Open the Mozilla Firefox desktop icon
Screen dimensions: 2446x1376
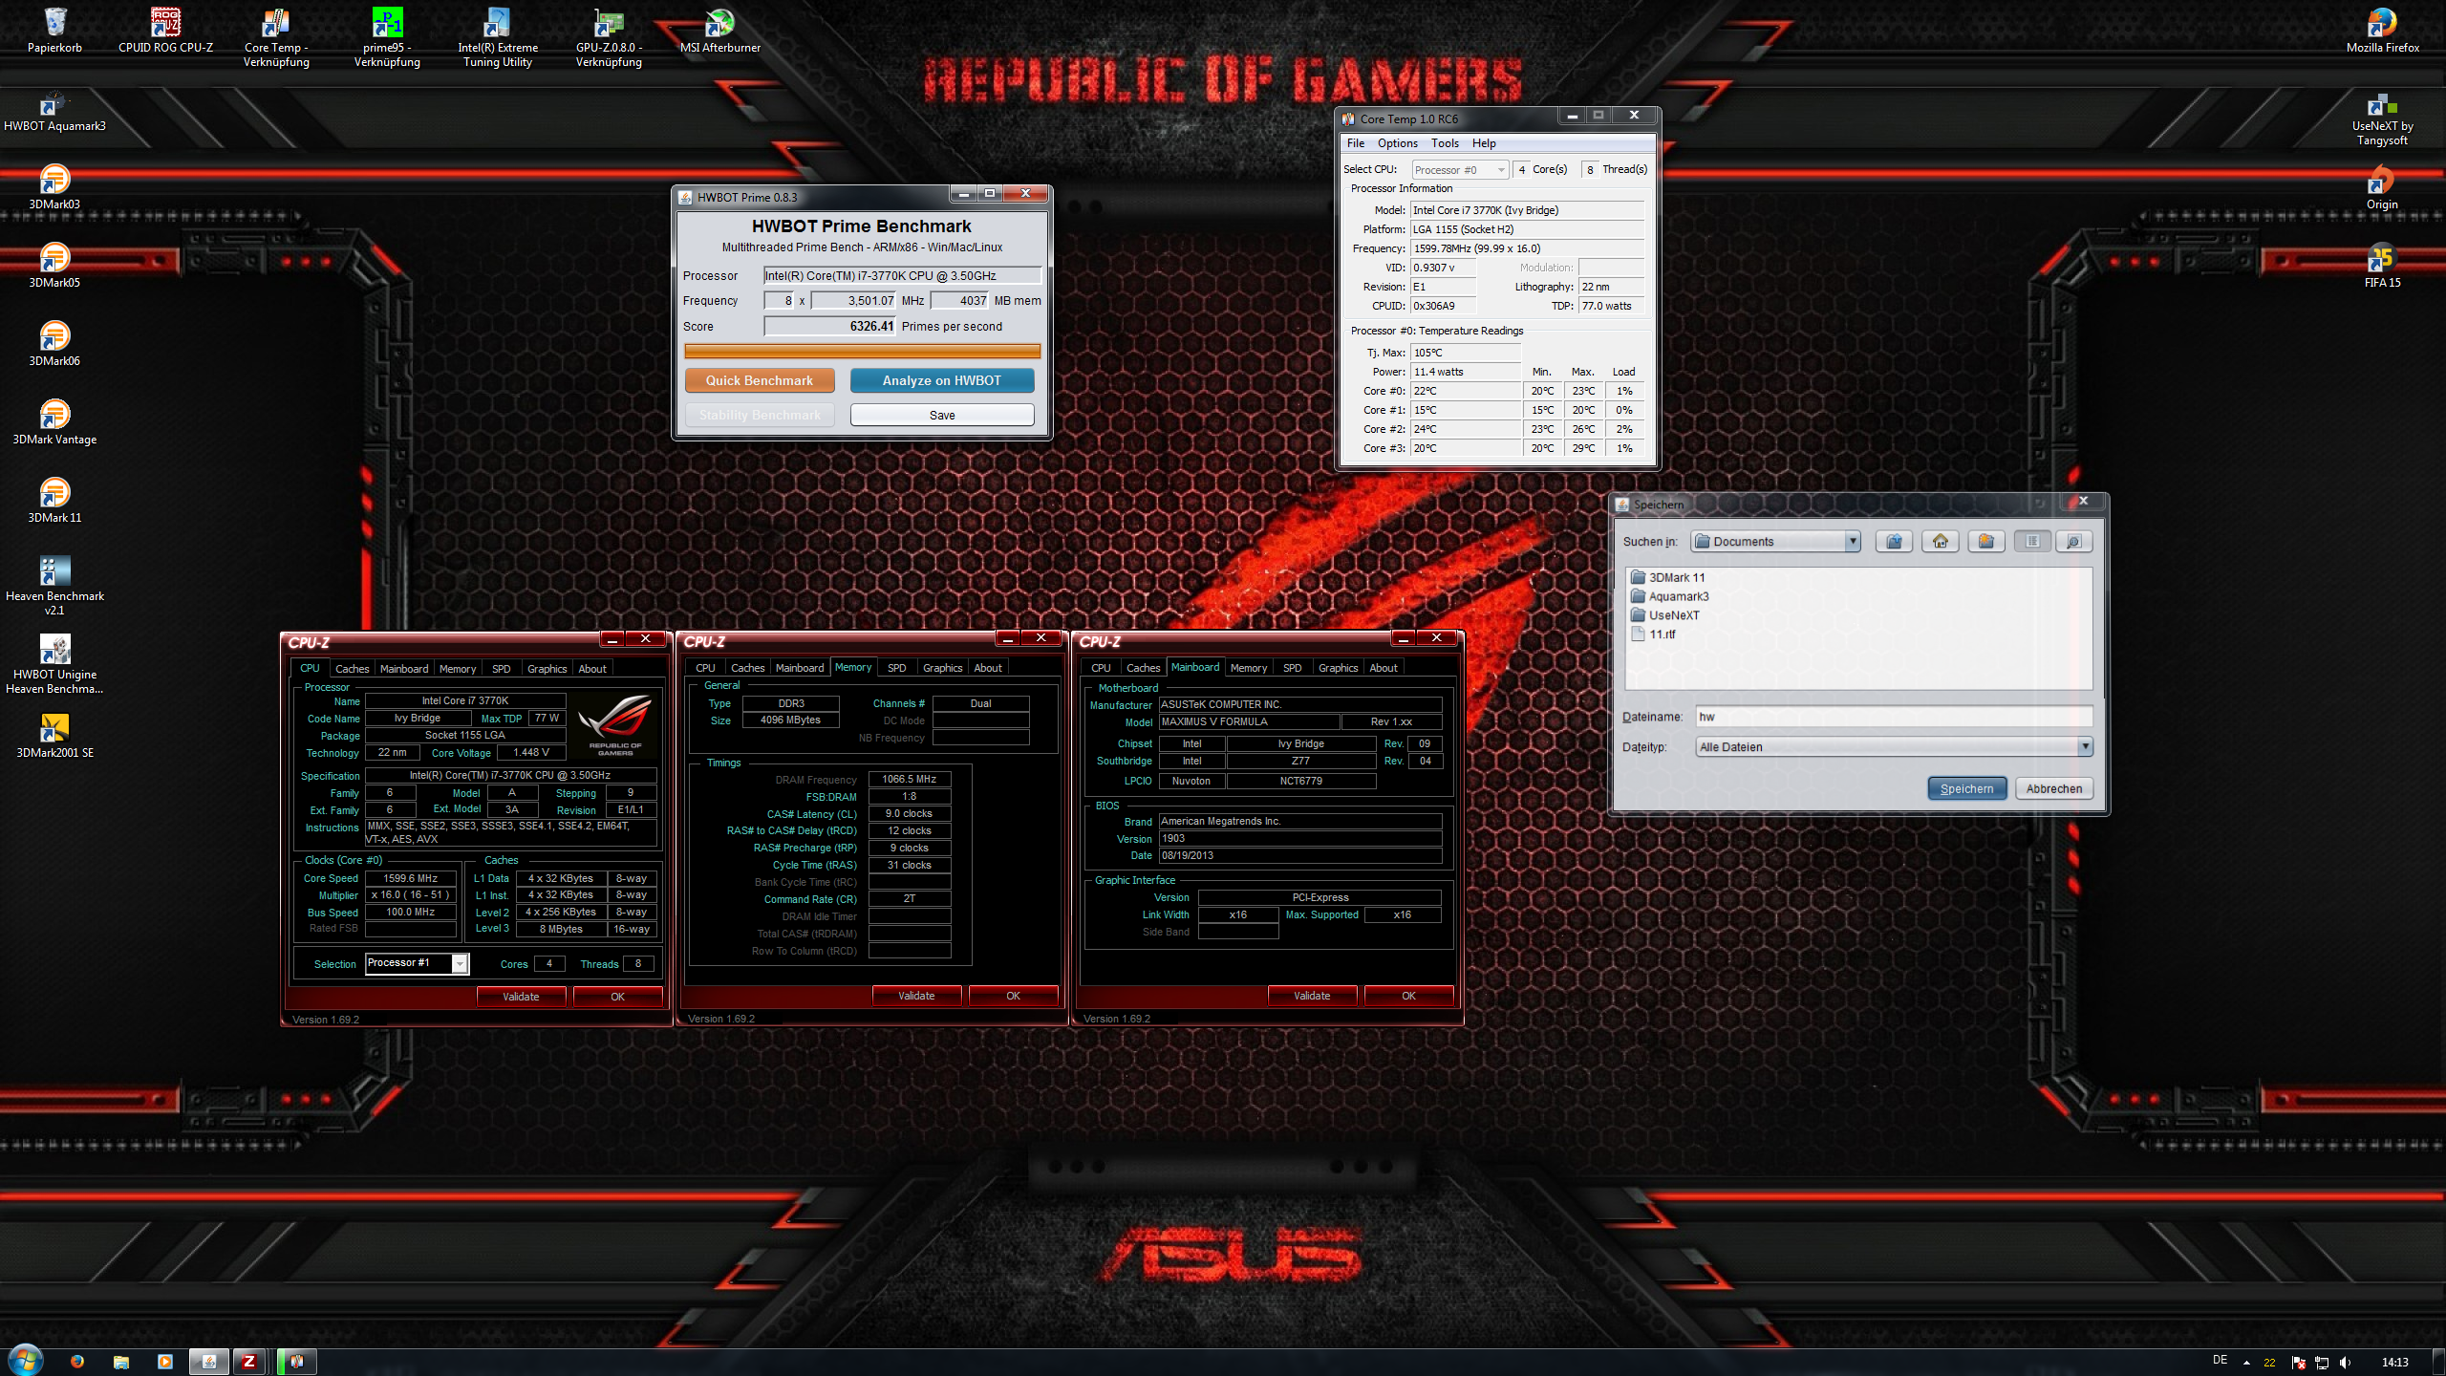pos(2382,30)
